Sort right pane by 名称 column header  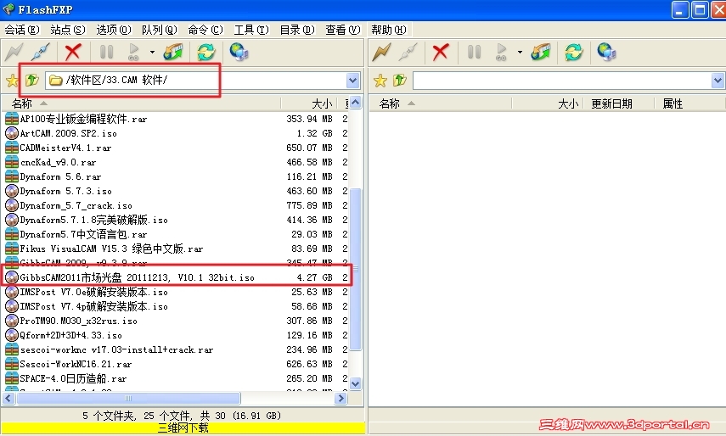click(x=441, y=103)
